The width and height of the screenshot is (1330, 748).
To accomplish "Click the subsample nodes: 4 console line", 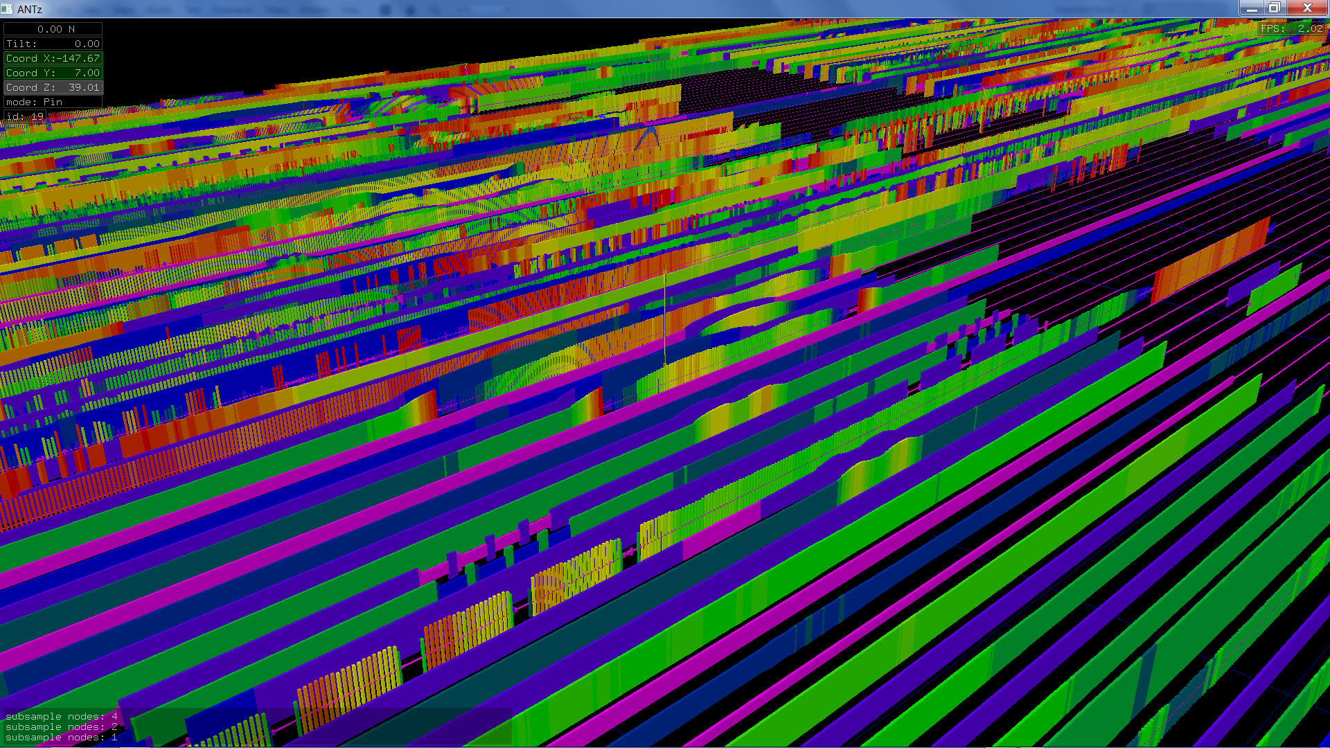I will 61,716.
